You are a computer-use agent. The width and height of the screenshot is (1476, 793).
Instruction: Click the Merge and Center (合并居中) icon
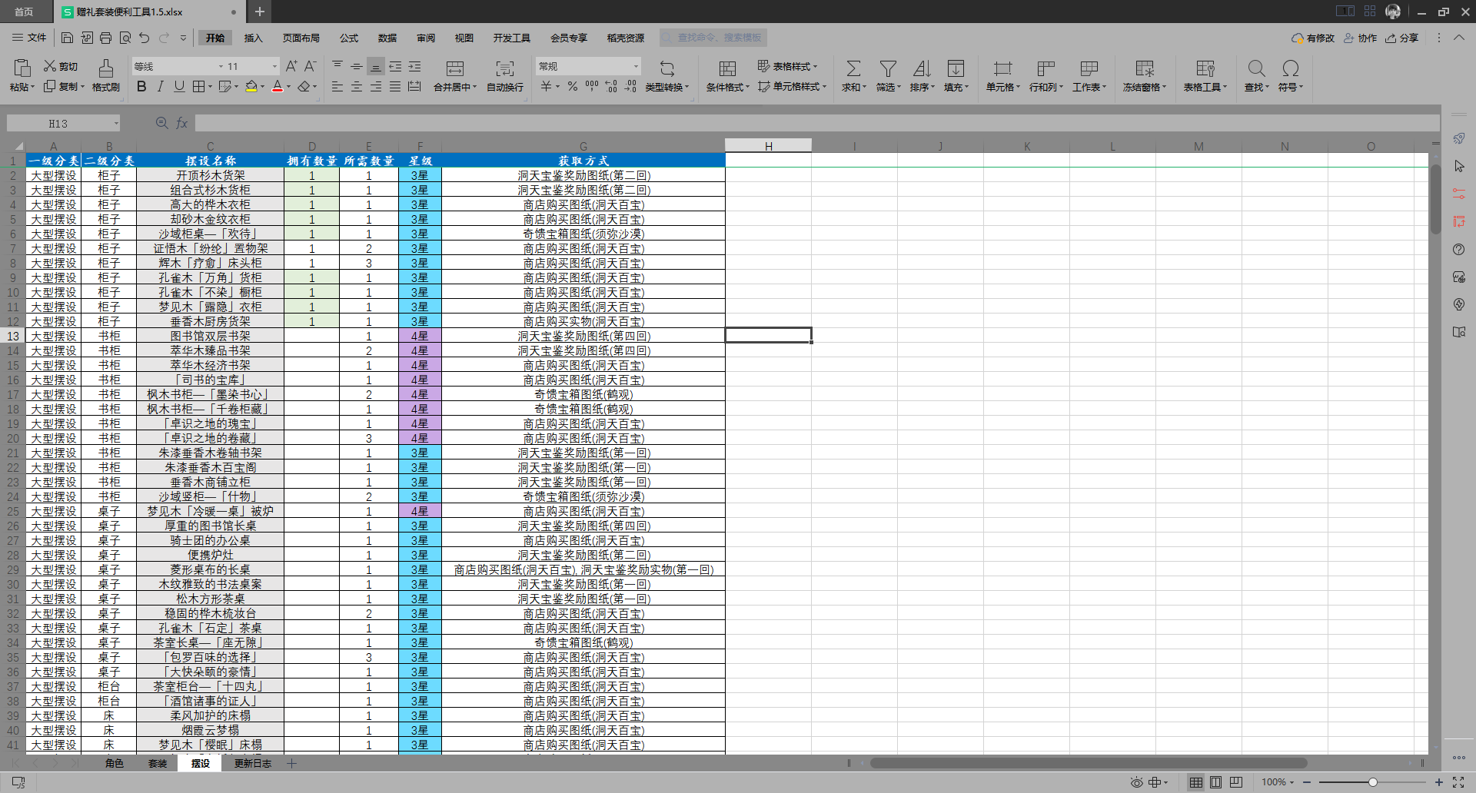tap(455, 68)
